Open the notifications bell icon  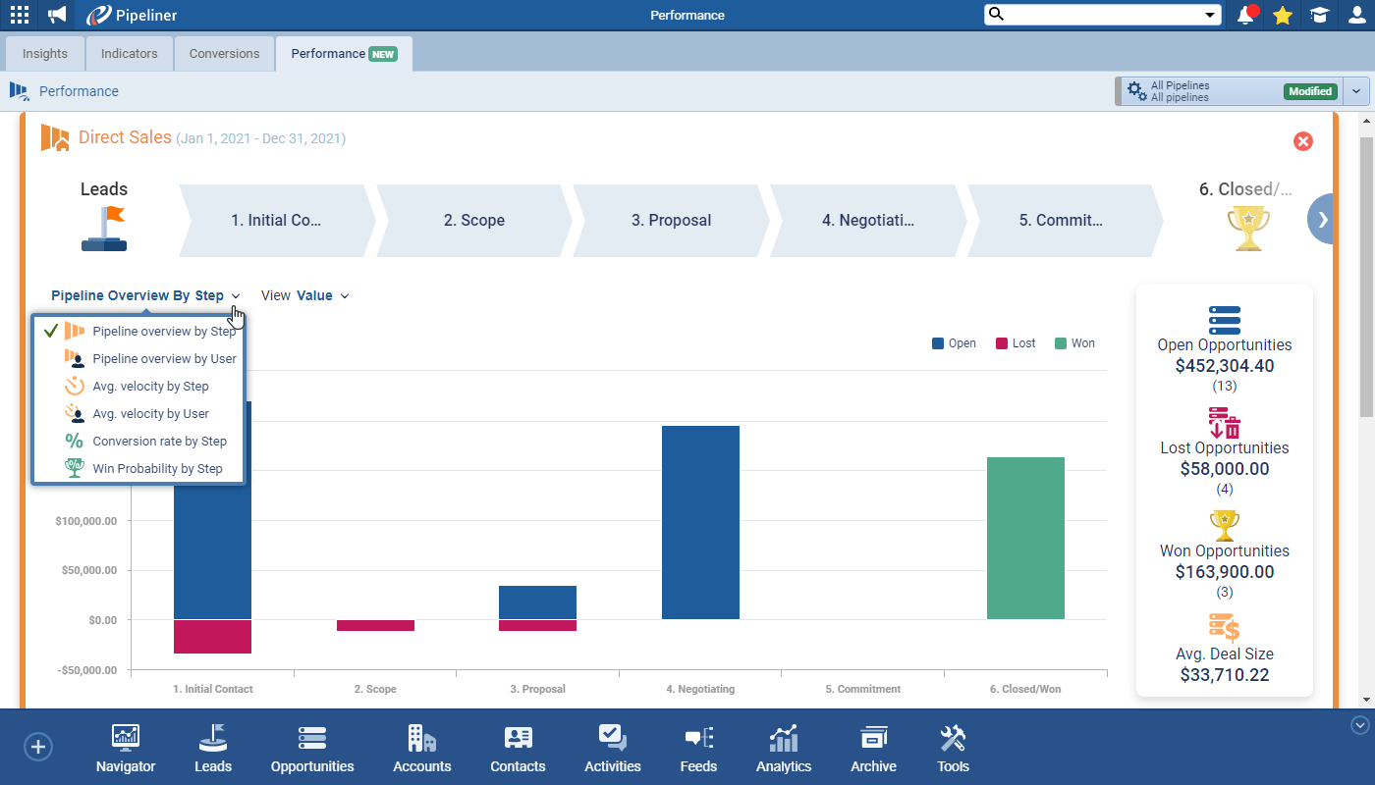click(1246, 15)
